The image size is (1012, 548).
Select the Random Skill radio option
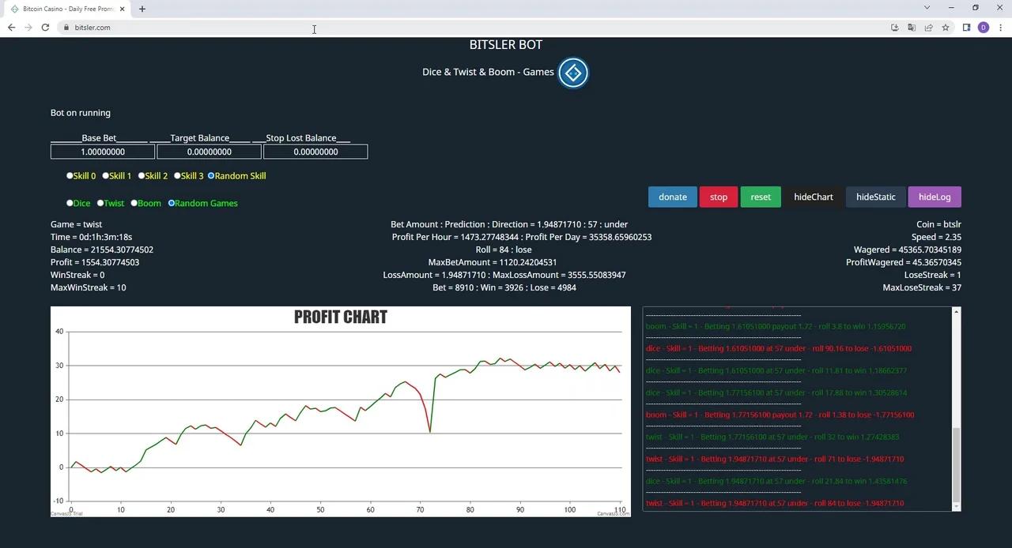tap(211, 176)
